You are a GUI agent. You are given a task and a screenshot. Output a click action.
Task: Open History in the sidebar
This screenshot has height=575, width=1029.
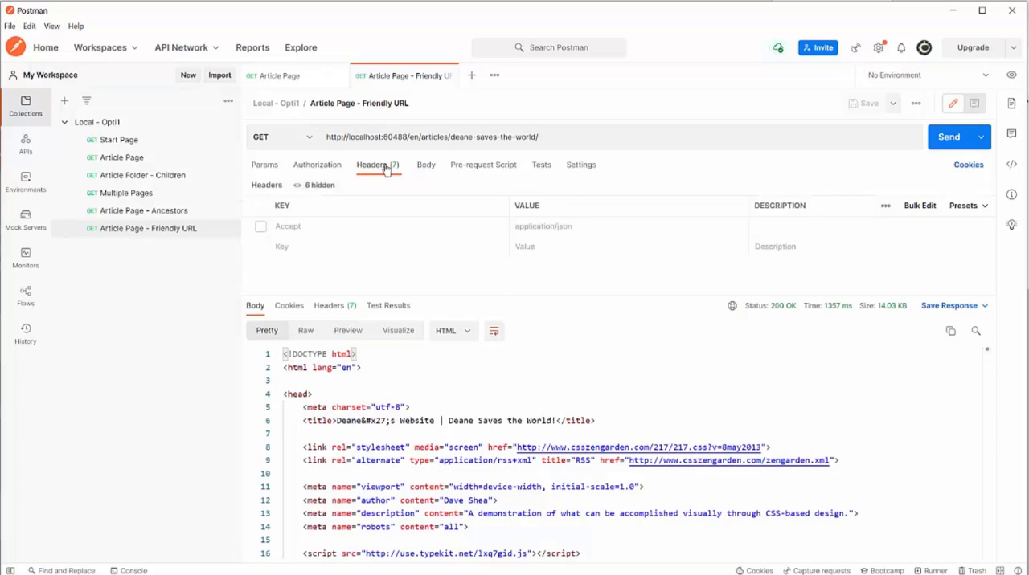tap(25, 333)
